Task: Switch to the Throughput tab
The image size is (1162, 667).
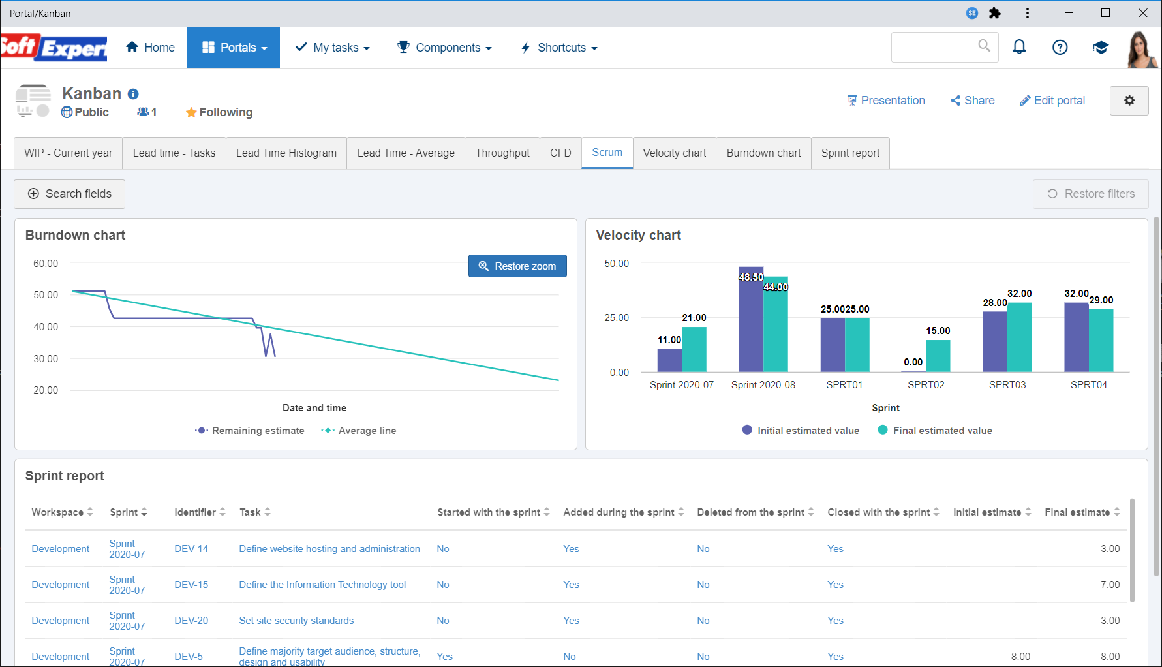Action: (x=502, y=153)
